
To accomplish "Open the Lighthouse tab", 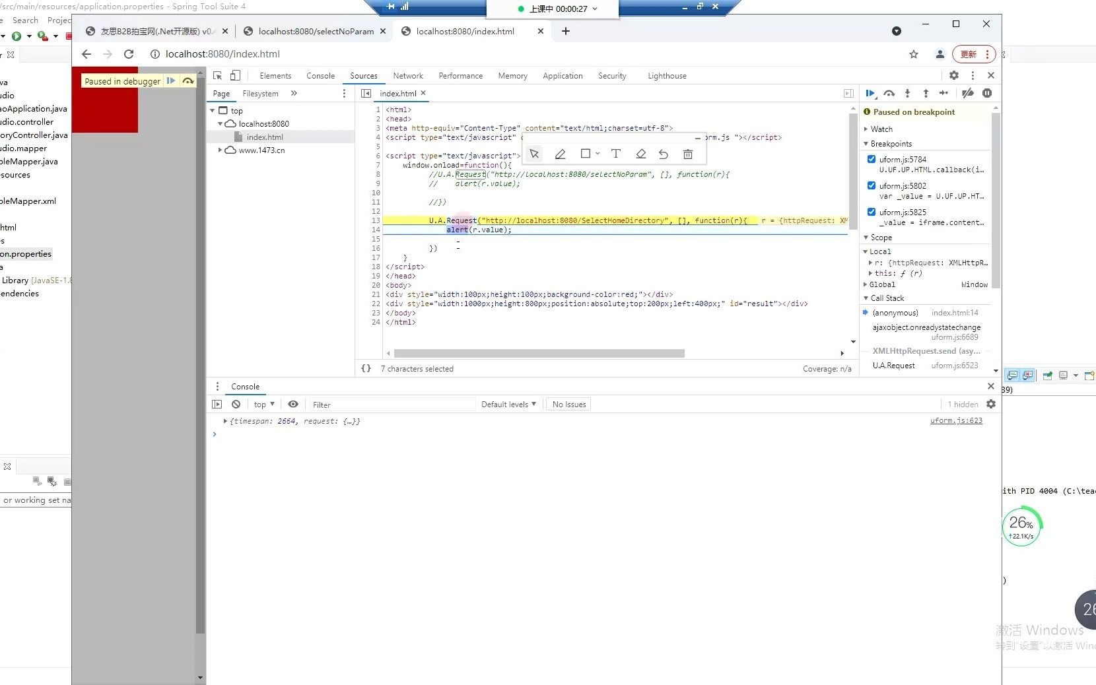I will tap(667, 76).
